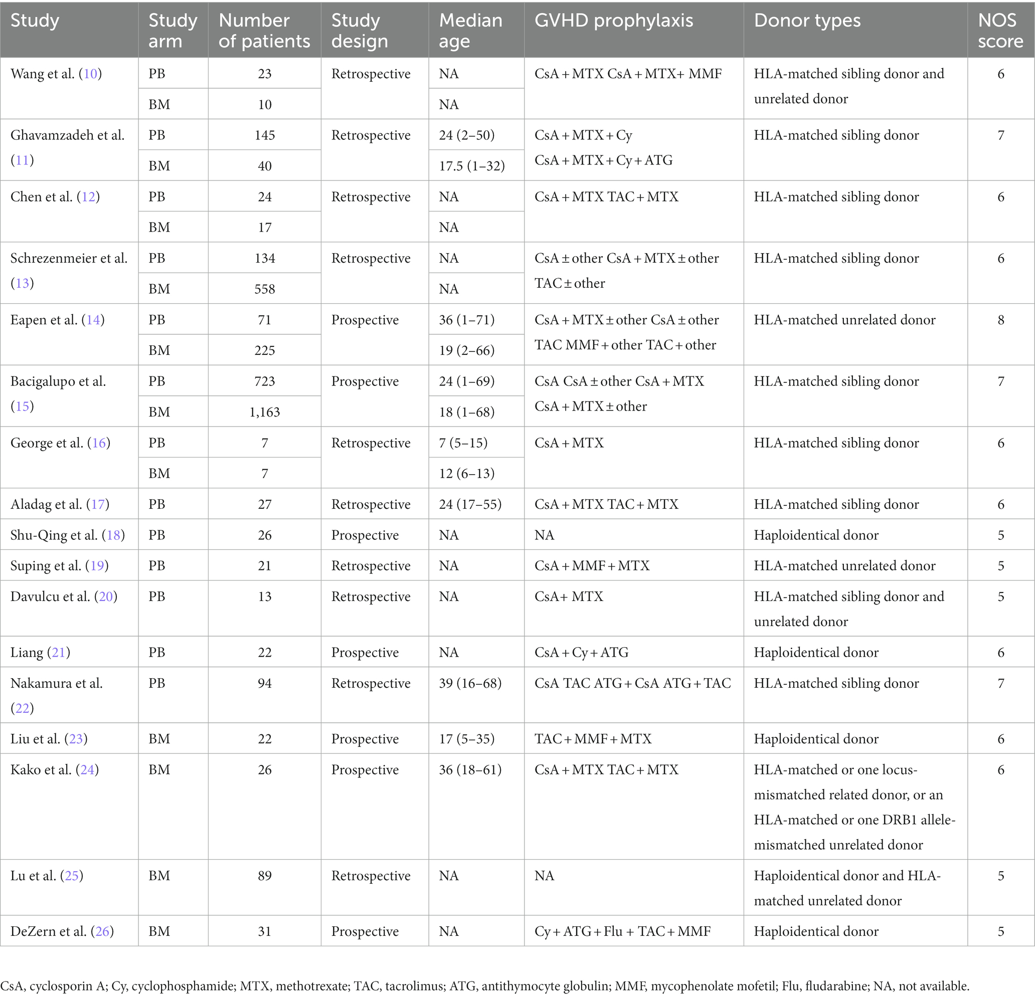The width and height of the screenshot is (1035, 997).
Task: Select patient count '89' for Lu
Action: coord(265,876)
